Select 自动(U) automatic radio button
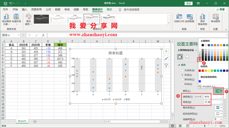Viewport: 229px width, 128px height. point(182,84)
